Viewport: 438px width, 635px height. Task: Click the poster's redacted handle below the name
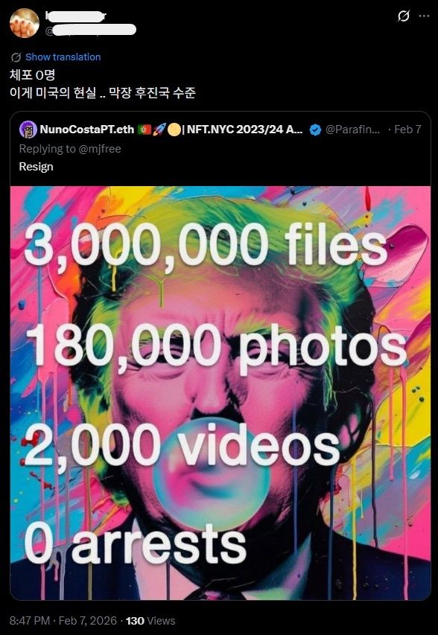90,30
